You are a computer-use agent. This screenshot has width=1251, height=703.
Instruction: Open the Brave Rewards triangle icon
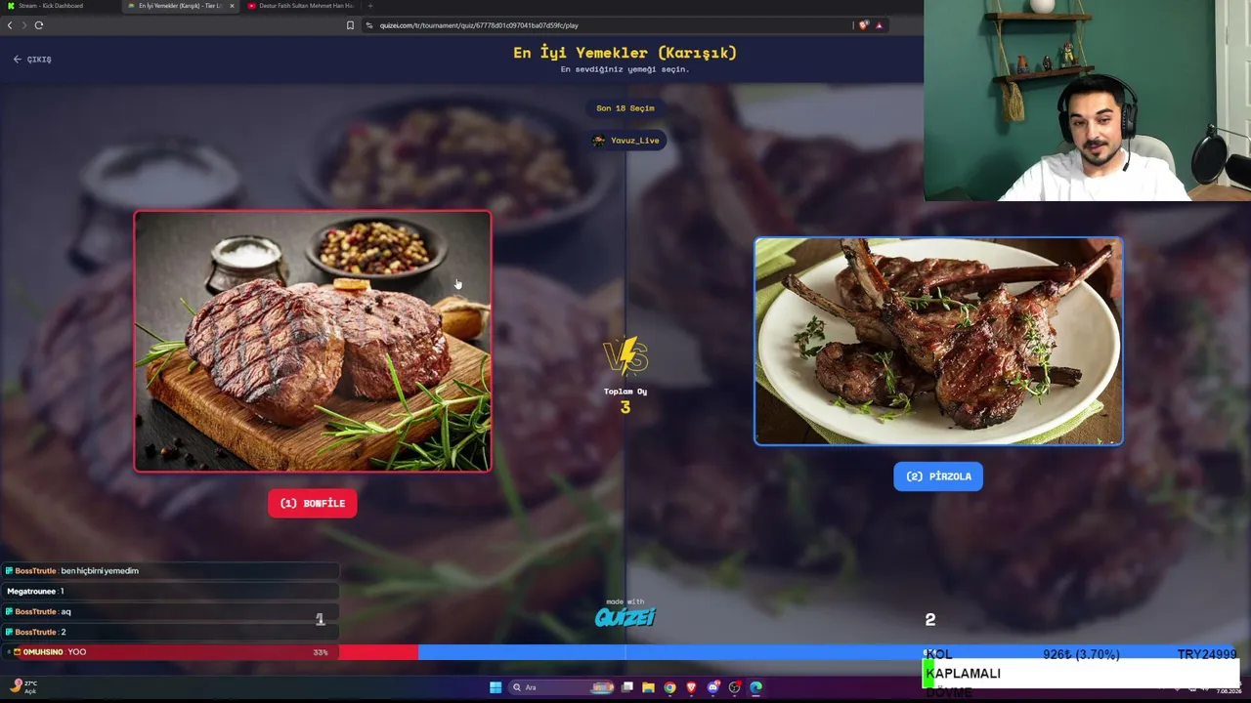tap(879, 25)
